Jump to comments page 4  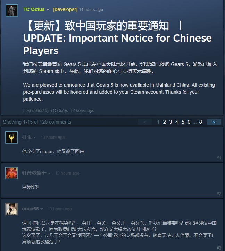(177, 122)
